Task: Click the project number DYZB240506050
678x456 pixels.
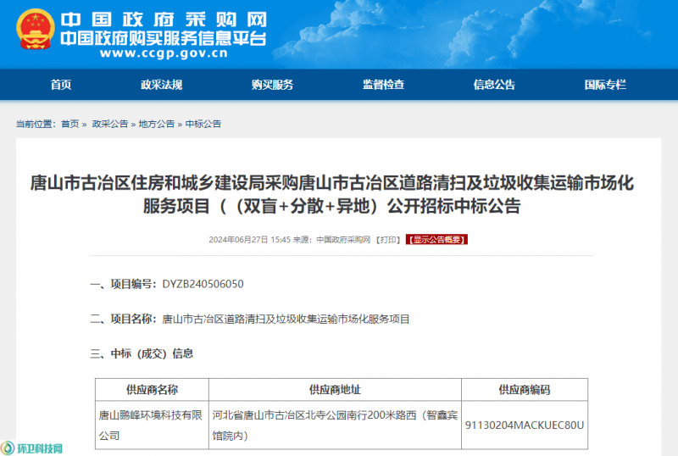Action: (x=203, y=284)
